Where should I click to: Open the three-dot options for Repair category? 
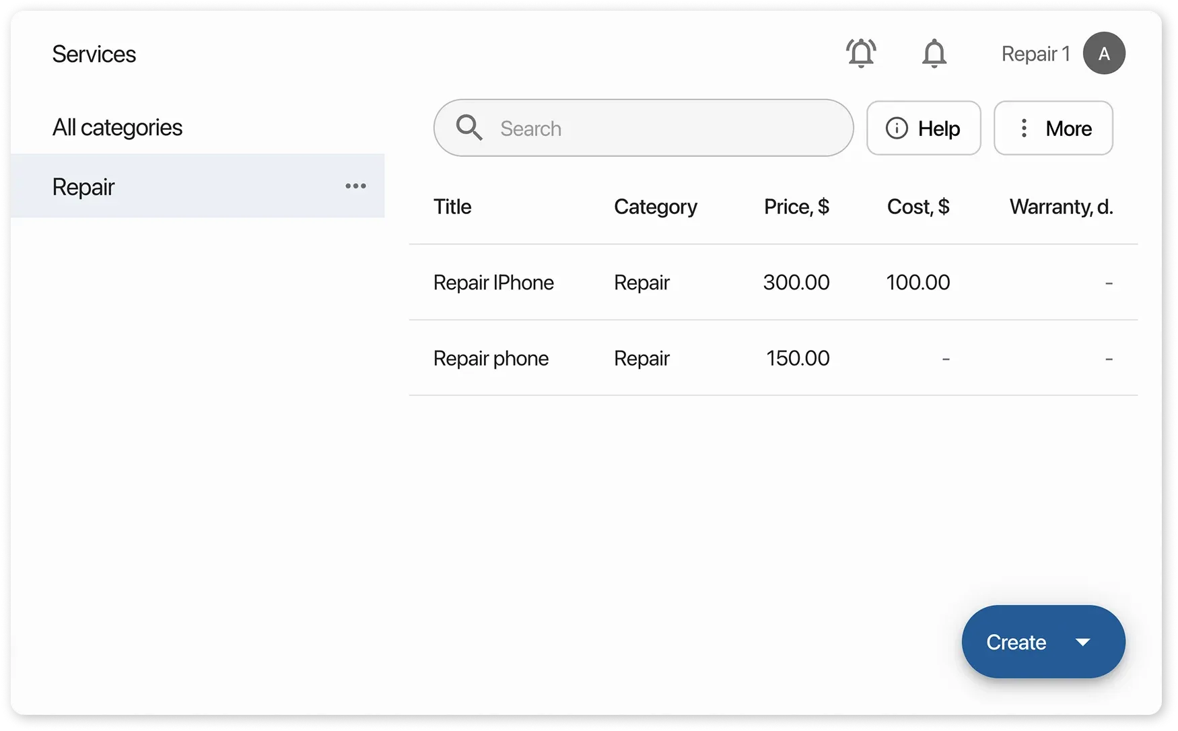(x=355, y=186)
